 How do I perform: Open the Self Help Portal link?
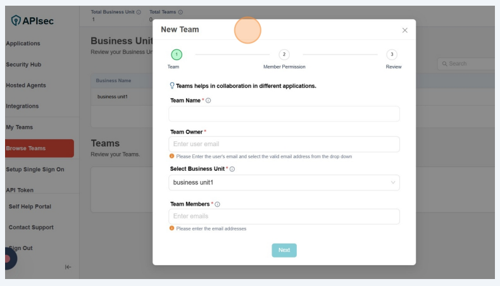(30, 206)
